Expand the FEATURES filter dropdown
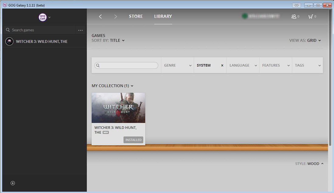 [276, 65]
